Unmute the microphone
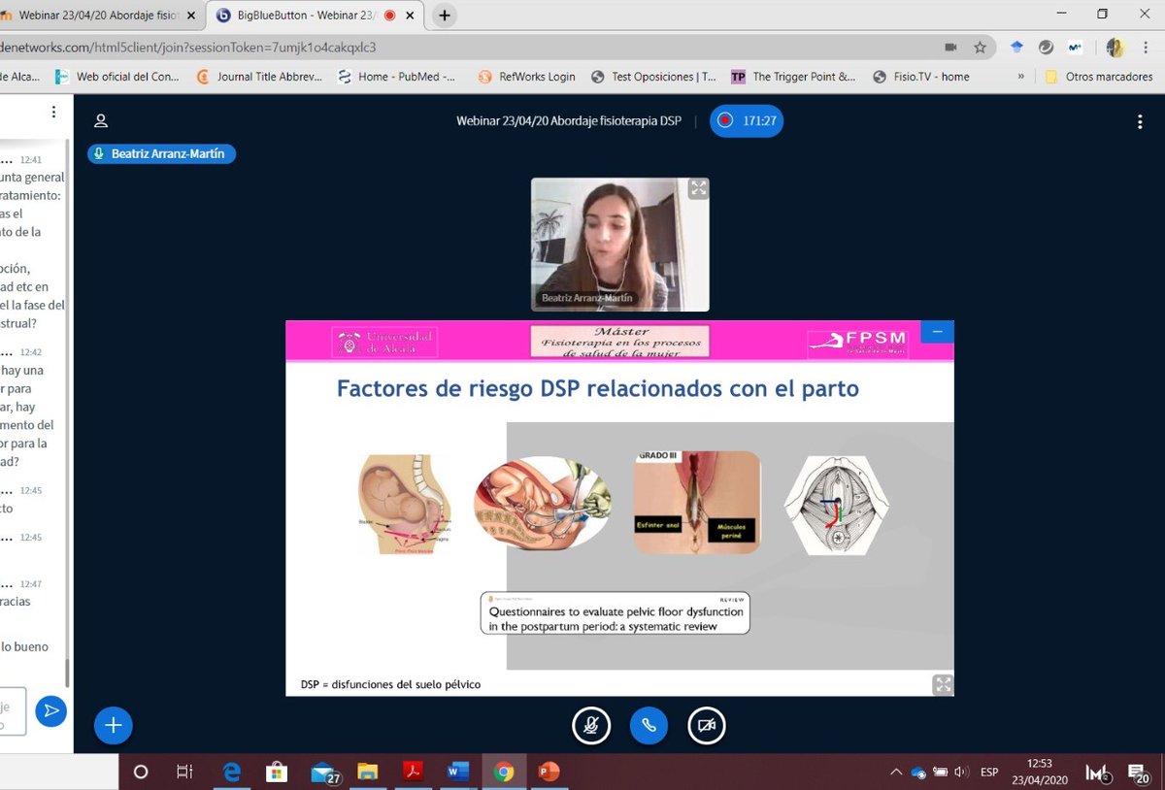Viewport: 1165px width, 790px height. [x=591, y=725]
